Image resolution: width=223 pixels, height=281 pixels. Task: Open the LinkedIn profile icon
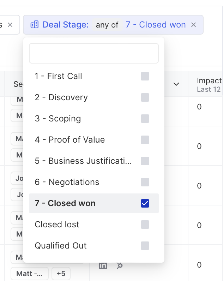coord(103,266)
